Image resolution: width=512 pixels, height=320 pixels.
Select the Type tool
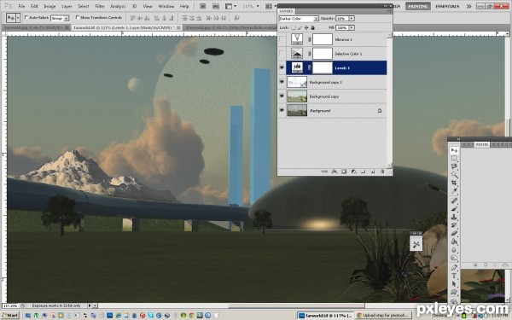454,276
